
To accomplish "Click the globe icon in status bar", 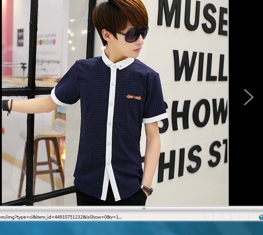I will click(261, 217).
